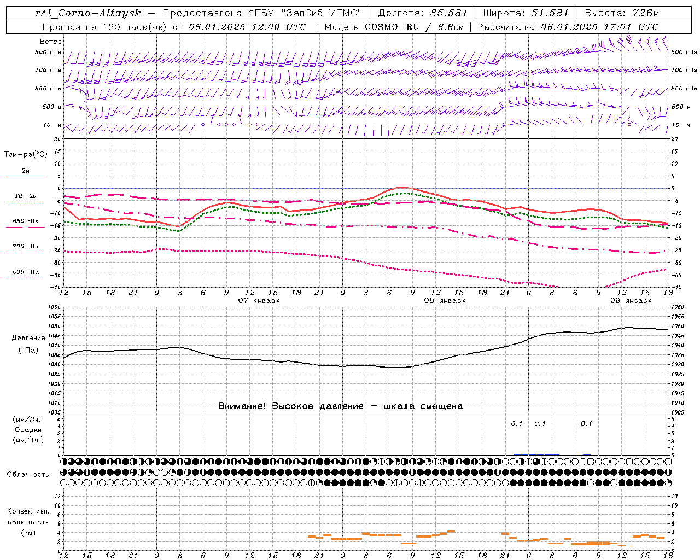Click the (мм/3ч.) precipitation unit label
The image size is (700, 560).
tap(28, 419)
